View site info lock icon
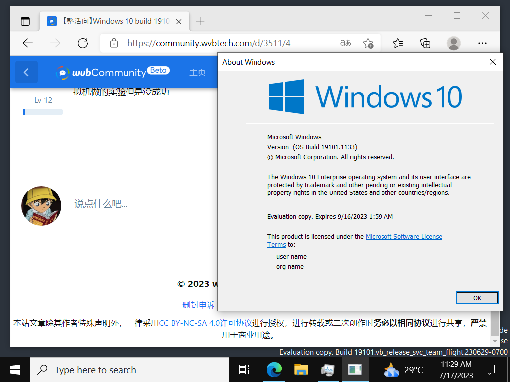510x382 pixels. pos(114,43)
